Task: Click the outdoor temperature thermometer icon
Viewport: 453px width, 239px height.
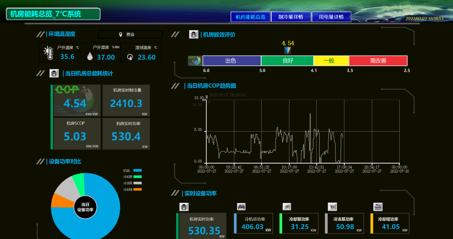Action: [x=49, y=53]
